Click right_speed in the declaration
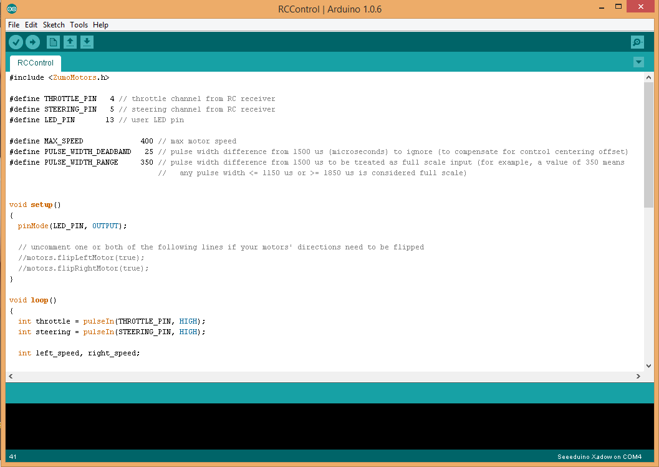659x467 pixels. click(x=112, y=353)
